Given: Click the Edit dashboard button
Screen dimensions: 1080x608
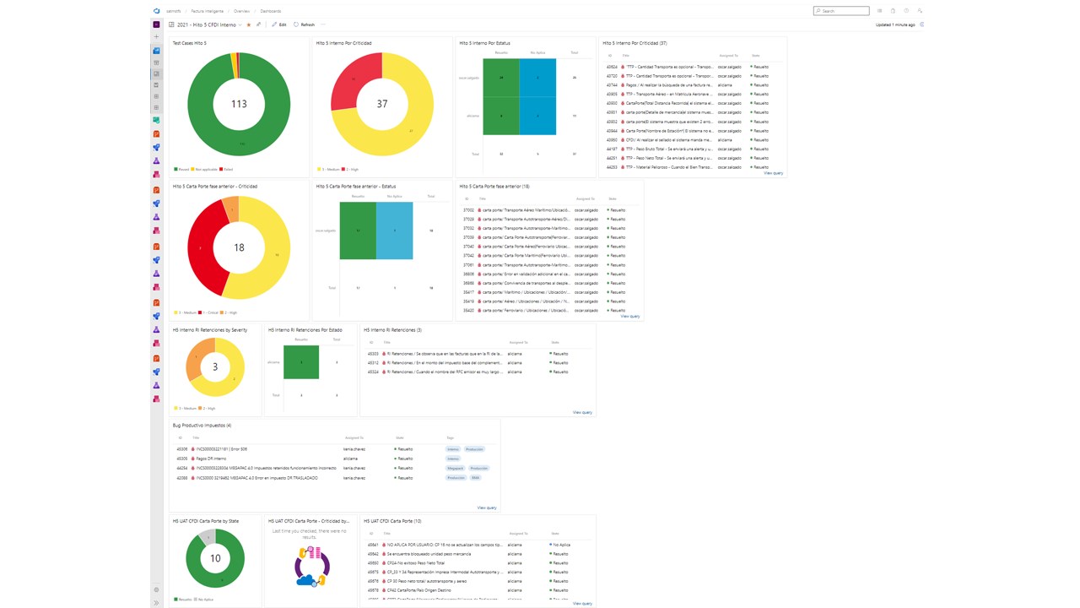Looking at the screenshot, I should (x=279, y=24).
